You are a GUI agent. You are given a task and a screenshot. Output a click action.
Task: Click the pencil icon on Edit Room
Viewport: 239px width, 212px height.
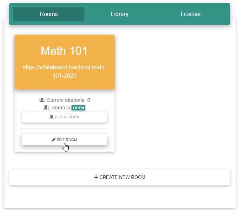pos(53,140)
